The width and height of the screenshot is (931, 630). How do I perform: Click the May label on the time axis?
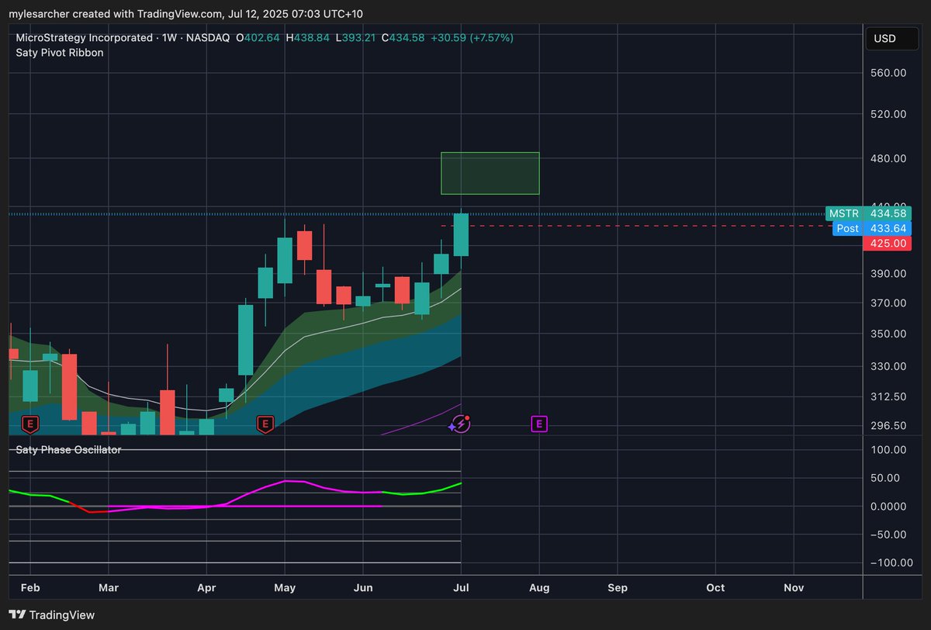[285, 588]
